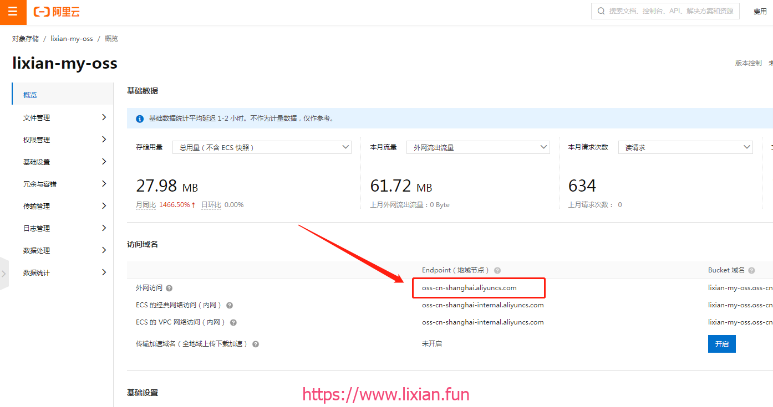
Task: Click the 基础数据 section heading
Action: point(143,91)
